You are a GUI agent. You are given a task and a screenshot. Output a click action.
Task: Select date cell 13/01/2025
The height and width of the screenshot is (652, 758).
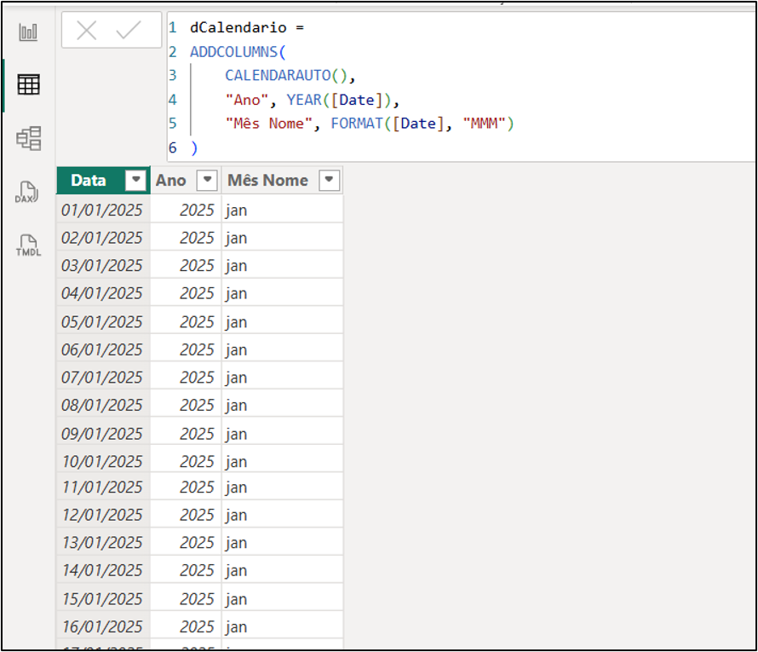[x=103, y=542]
